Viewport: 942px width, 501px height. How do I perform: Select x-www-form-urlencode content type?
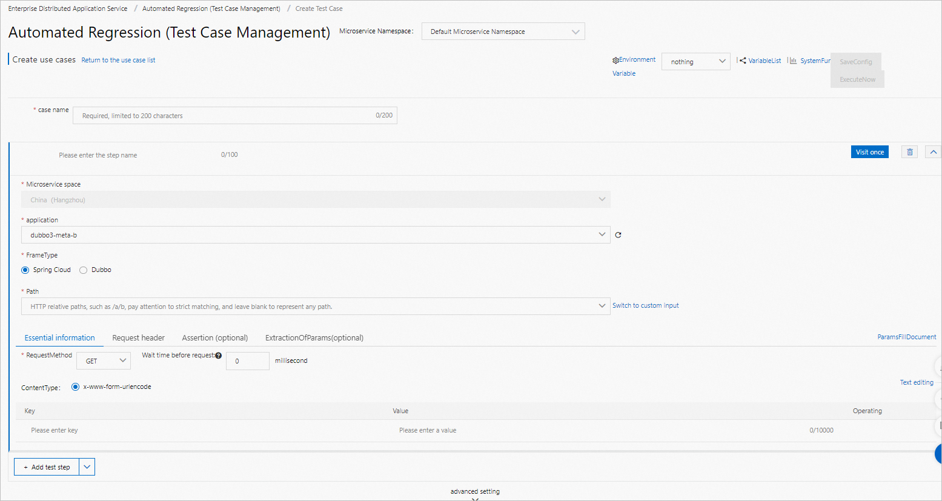(75, 387)
